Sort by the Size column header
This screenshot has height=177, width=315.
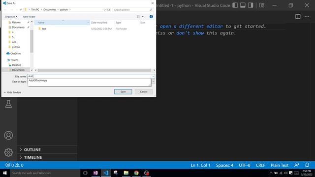(x=143, y=23)
